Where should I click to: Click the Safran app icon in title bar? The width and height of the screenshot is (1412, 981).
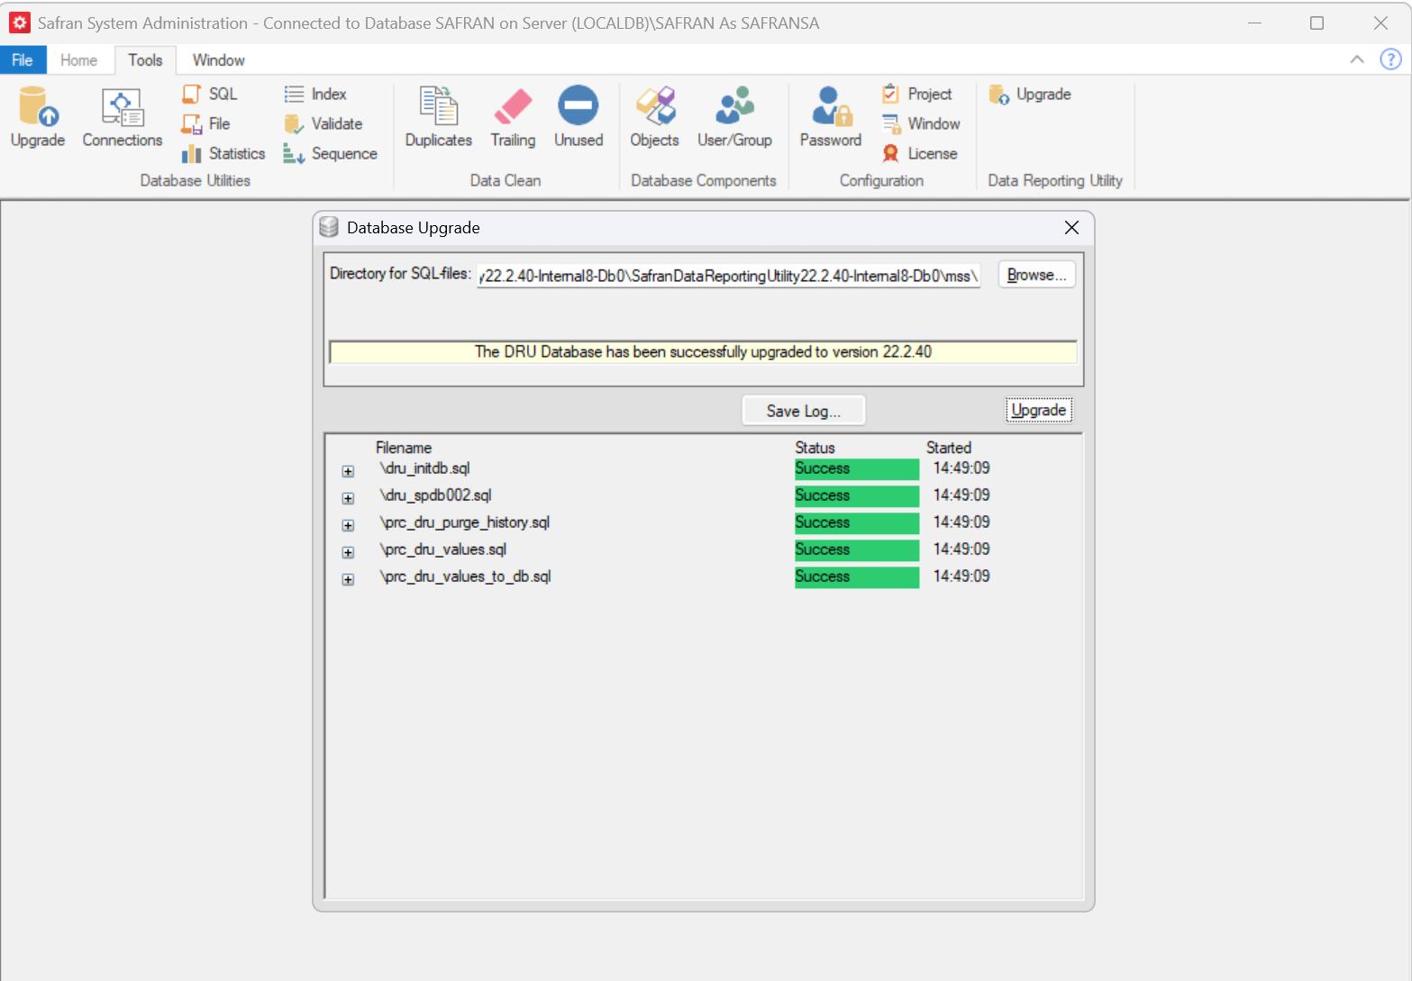point(19,23)
